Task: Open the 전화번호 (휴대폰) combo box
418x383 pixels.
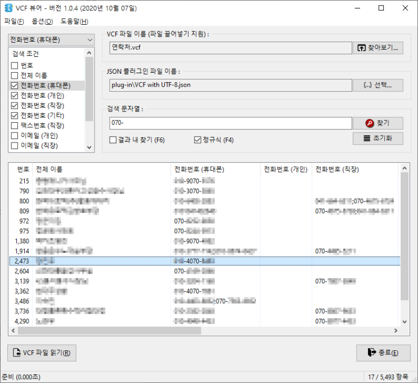Action: 51,40
